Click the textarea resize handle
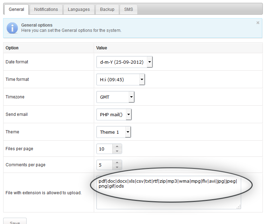Image resolution: width=266 pixels, height=224 pixels. 239,207
